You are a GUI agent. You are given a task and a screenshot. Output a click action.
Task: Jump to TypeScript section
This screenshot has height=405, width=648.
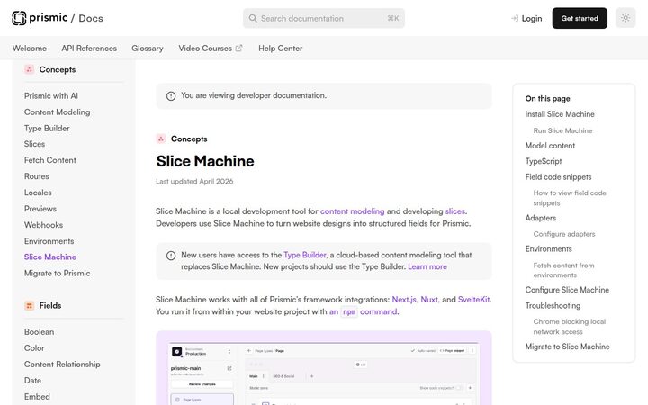click(x=544, y=161)
